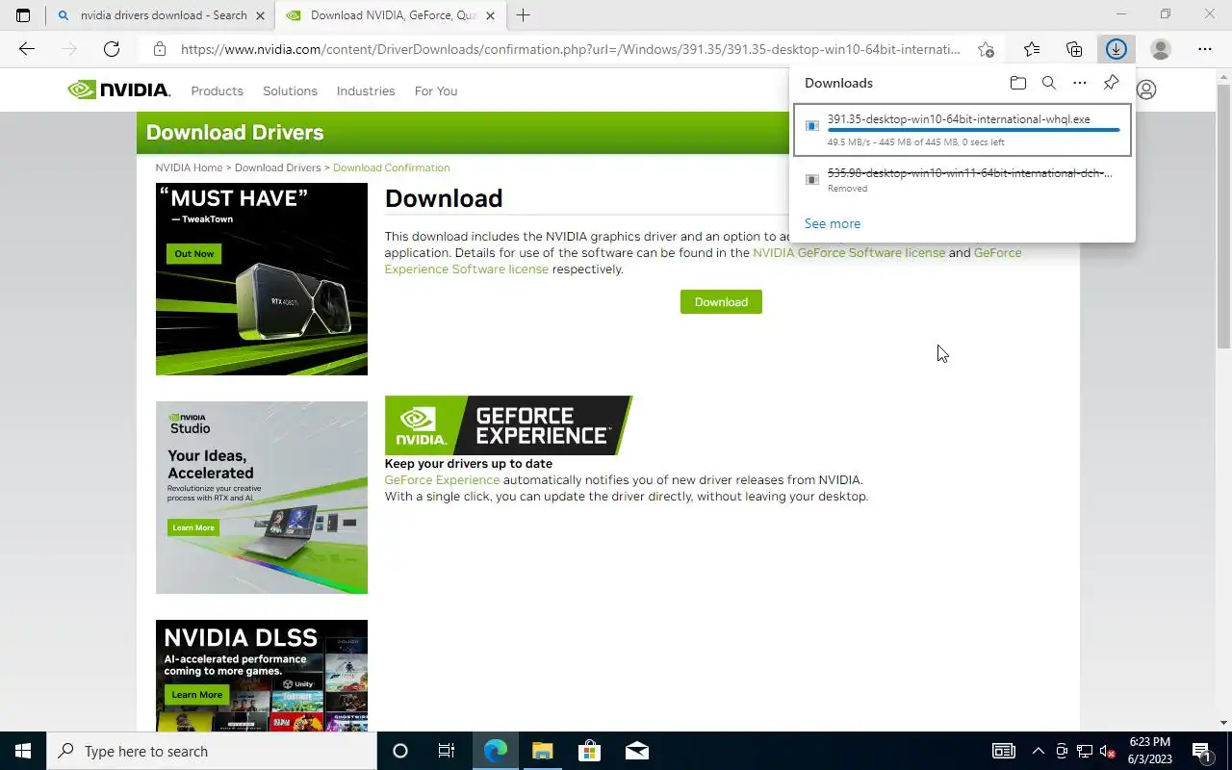Open Microsoft Store from the taskbar
The height and width of the screenshot is (770, 1232).
[x=589, y=751]
